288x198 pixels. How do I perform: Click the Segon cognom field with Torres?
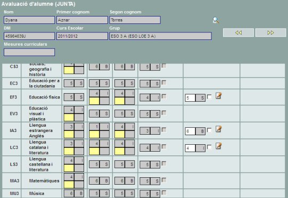point(135,20)
